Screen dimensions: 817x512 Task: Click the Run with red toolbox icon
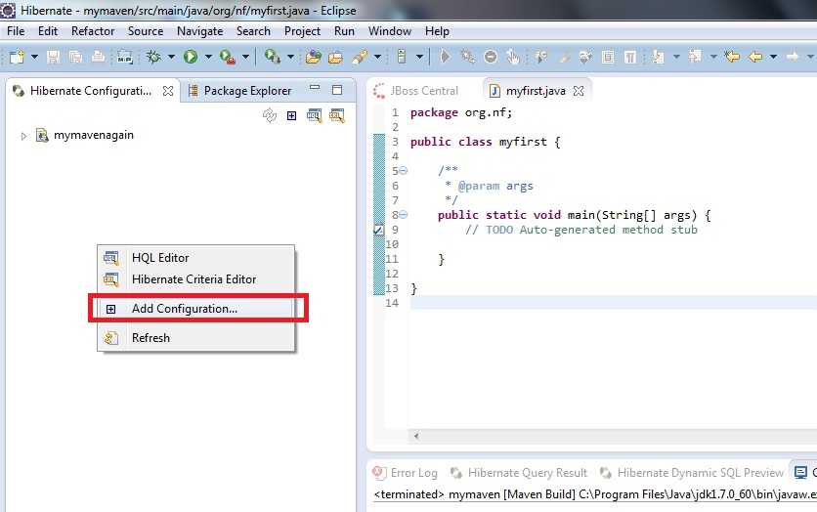pyautogui.click(x=227, y=57)
